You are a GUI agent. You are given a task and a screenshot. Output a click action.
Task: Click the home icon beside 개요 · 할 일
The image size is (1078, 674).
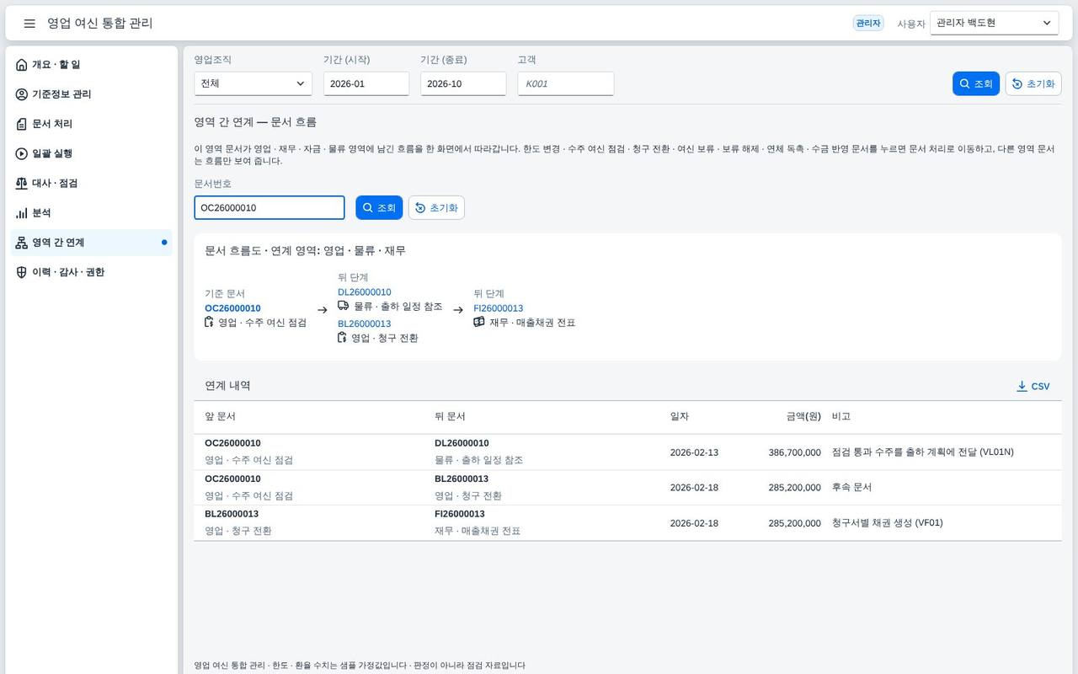22,65
